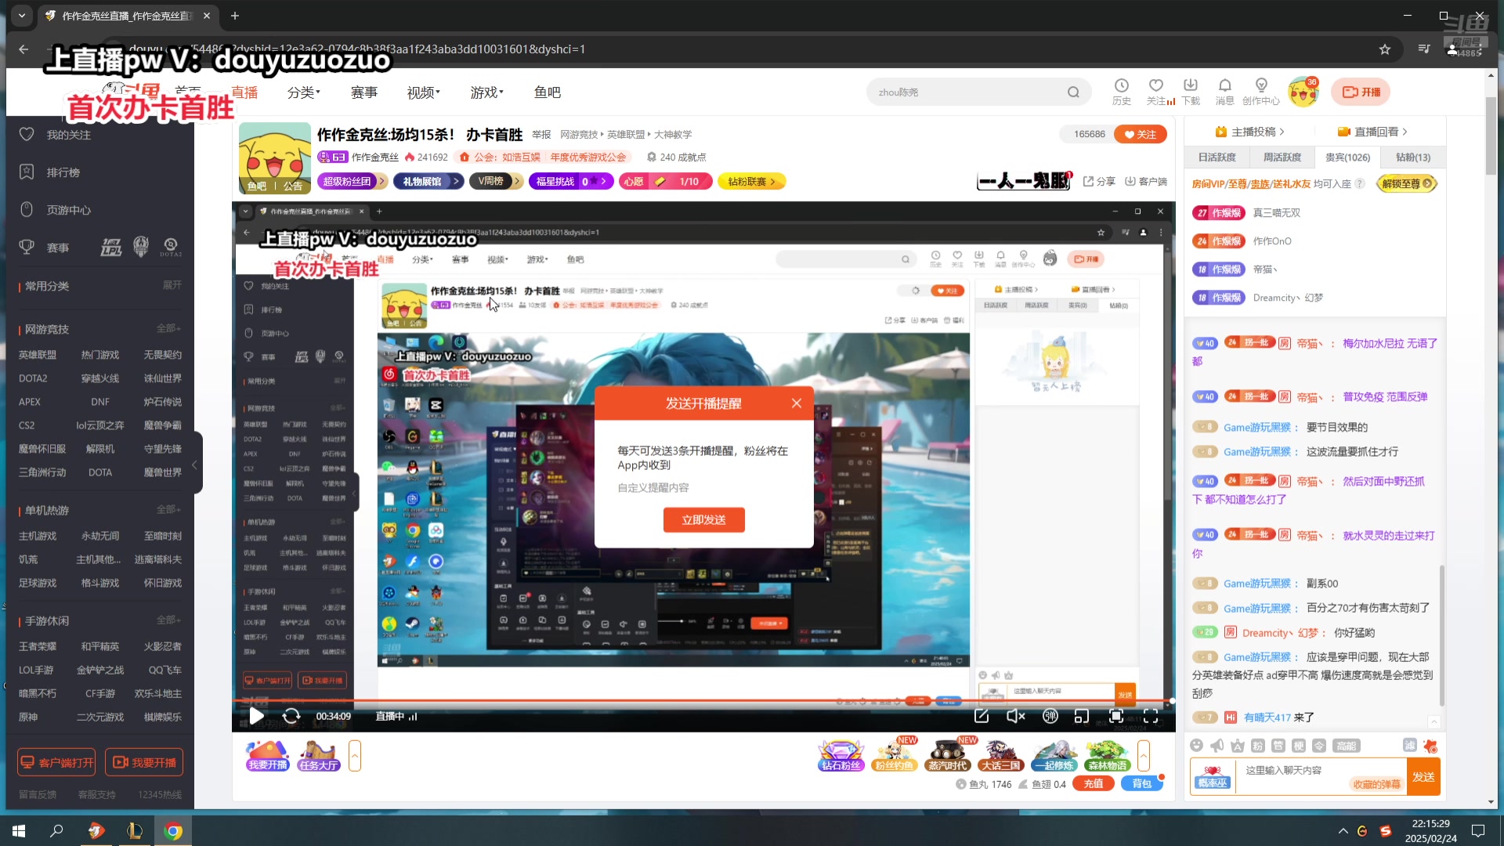Toggle the 滤 chat filter button

click(1409, 746)
